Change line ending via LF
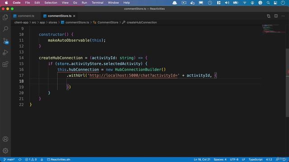Screen dimensions: 289x162 [x=243, y=159]
